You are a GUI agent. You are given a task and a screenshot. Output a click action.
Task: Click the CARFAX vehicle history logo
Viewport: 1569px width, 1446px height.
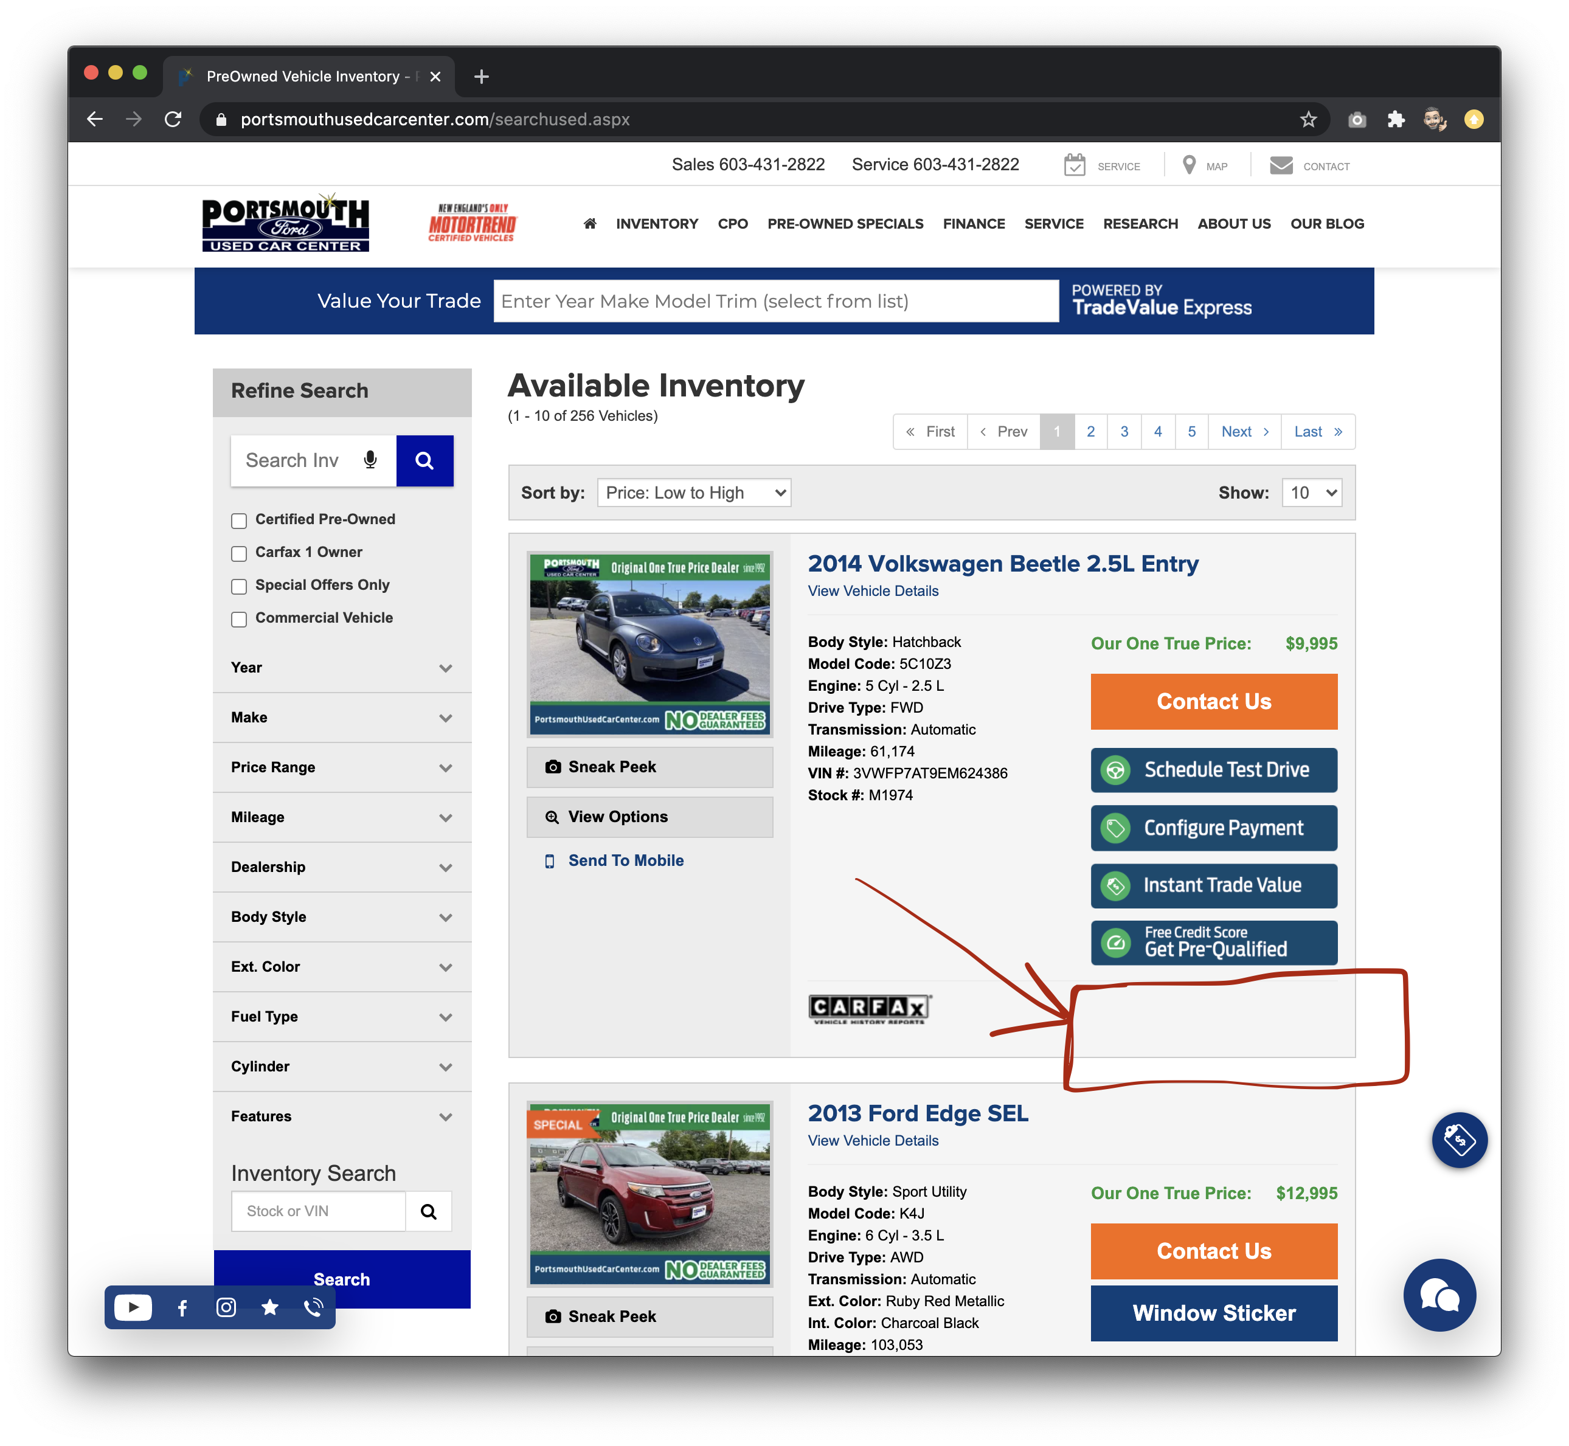(868, 1009)
